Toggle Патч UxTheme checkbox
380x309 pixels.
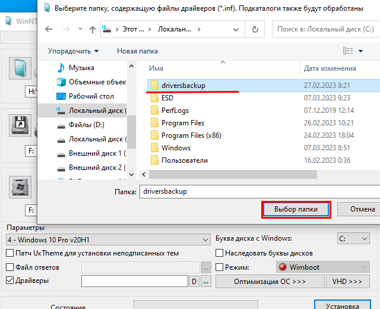9,253
